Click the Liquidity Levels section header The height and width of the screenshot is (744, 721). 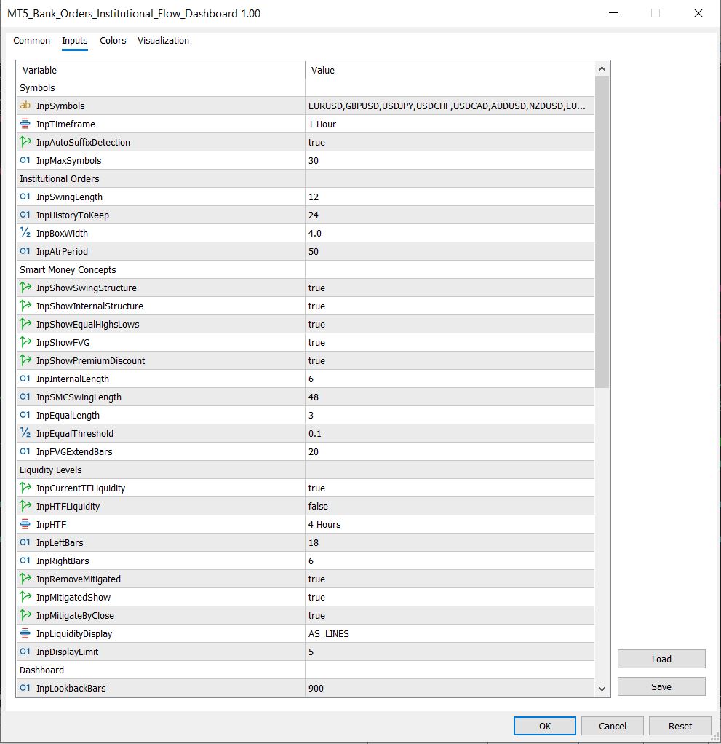[51, 470]
